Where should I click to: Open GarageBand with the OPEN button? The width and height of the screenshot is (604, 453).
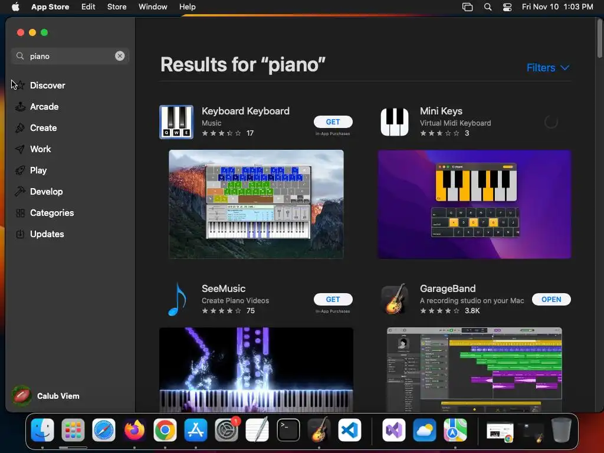(x=552, y=299)
